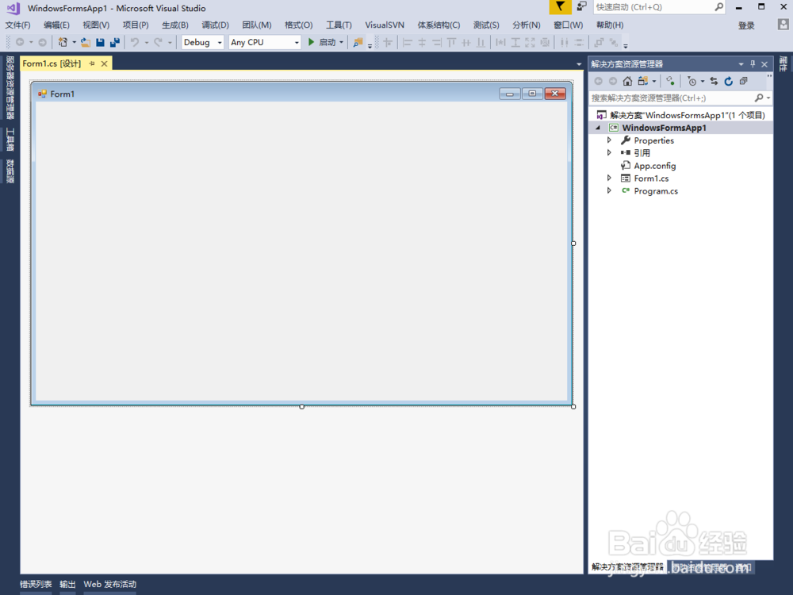Open the 工具(T) menu
Viewport: 793px width, 595px height.
coord(339,25)
